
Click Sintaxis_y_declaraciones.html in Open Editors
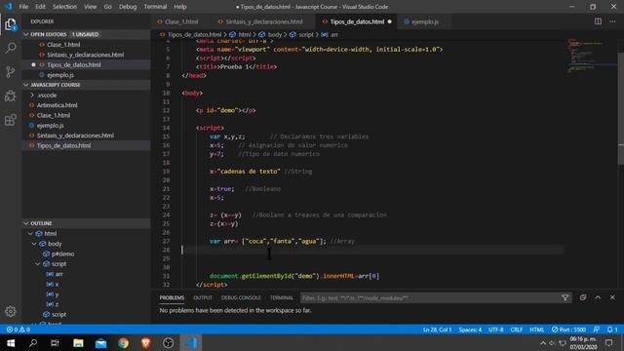point(85,55)
